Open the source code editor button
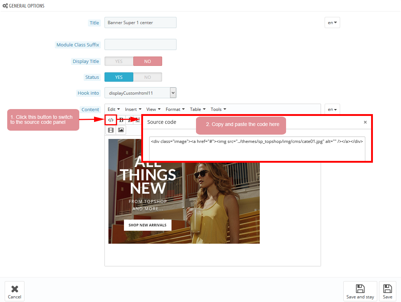The width and height of the screenshot is (401, 302). click(x=111, y=120)
